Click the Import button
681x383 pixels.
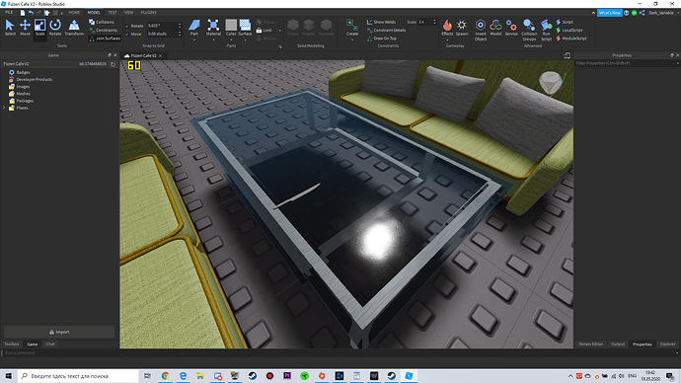tap(59, 332)
